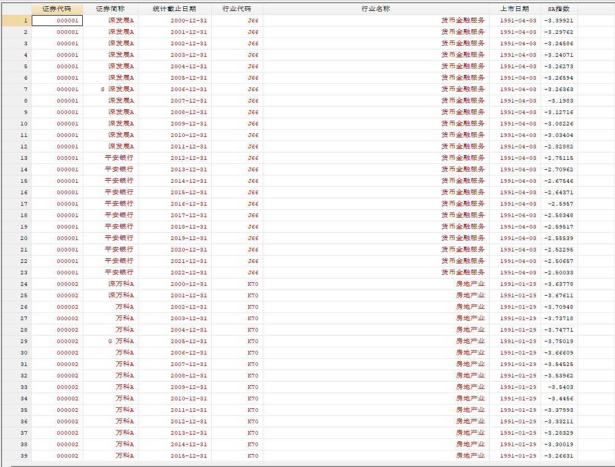Image resolution: width=615 pixels, height=467 pixels.
Task: Click SA指数 value -3.5403
Action: [x=560, y=387]
